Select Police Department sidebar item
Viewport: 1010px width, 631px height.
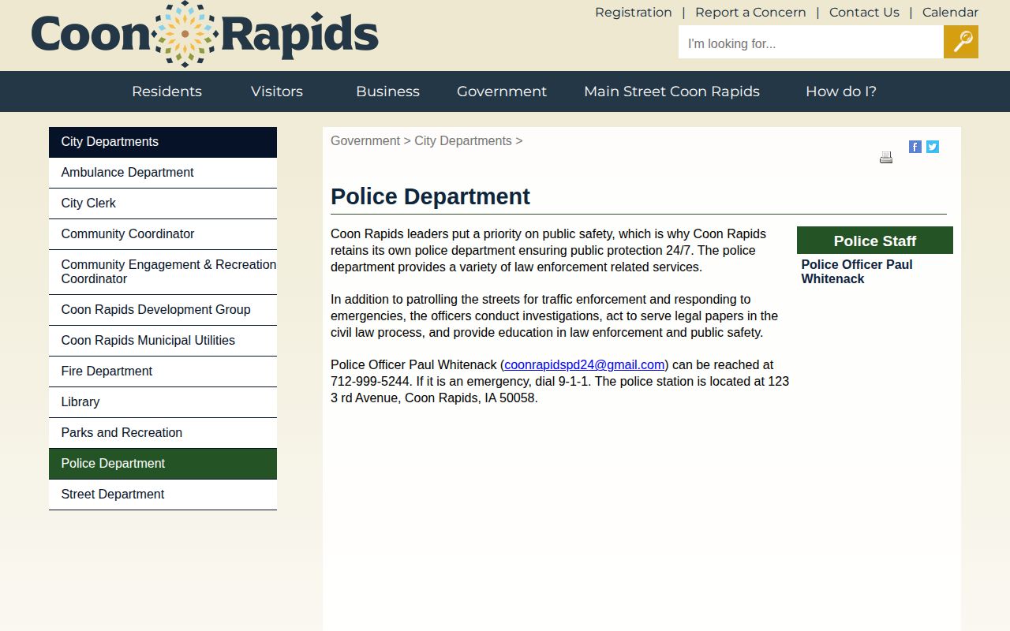[x=163, y=464]
